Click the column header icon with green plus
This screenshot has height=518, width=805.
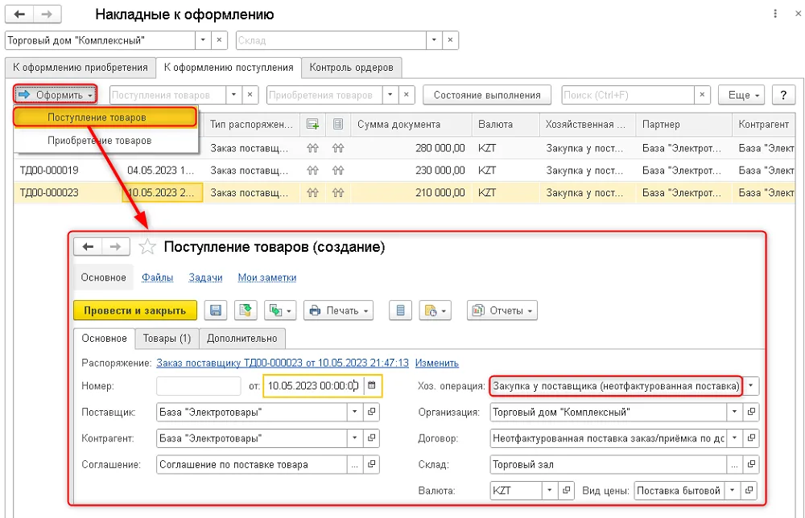point(312,124)
